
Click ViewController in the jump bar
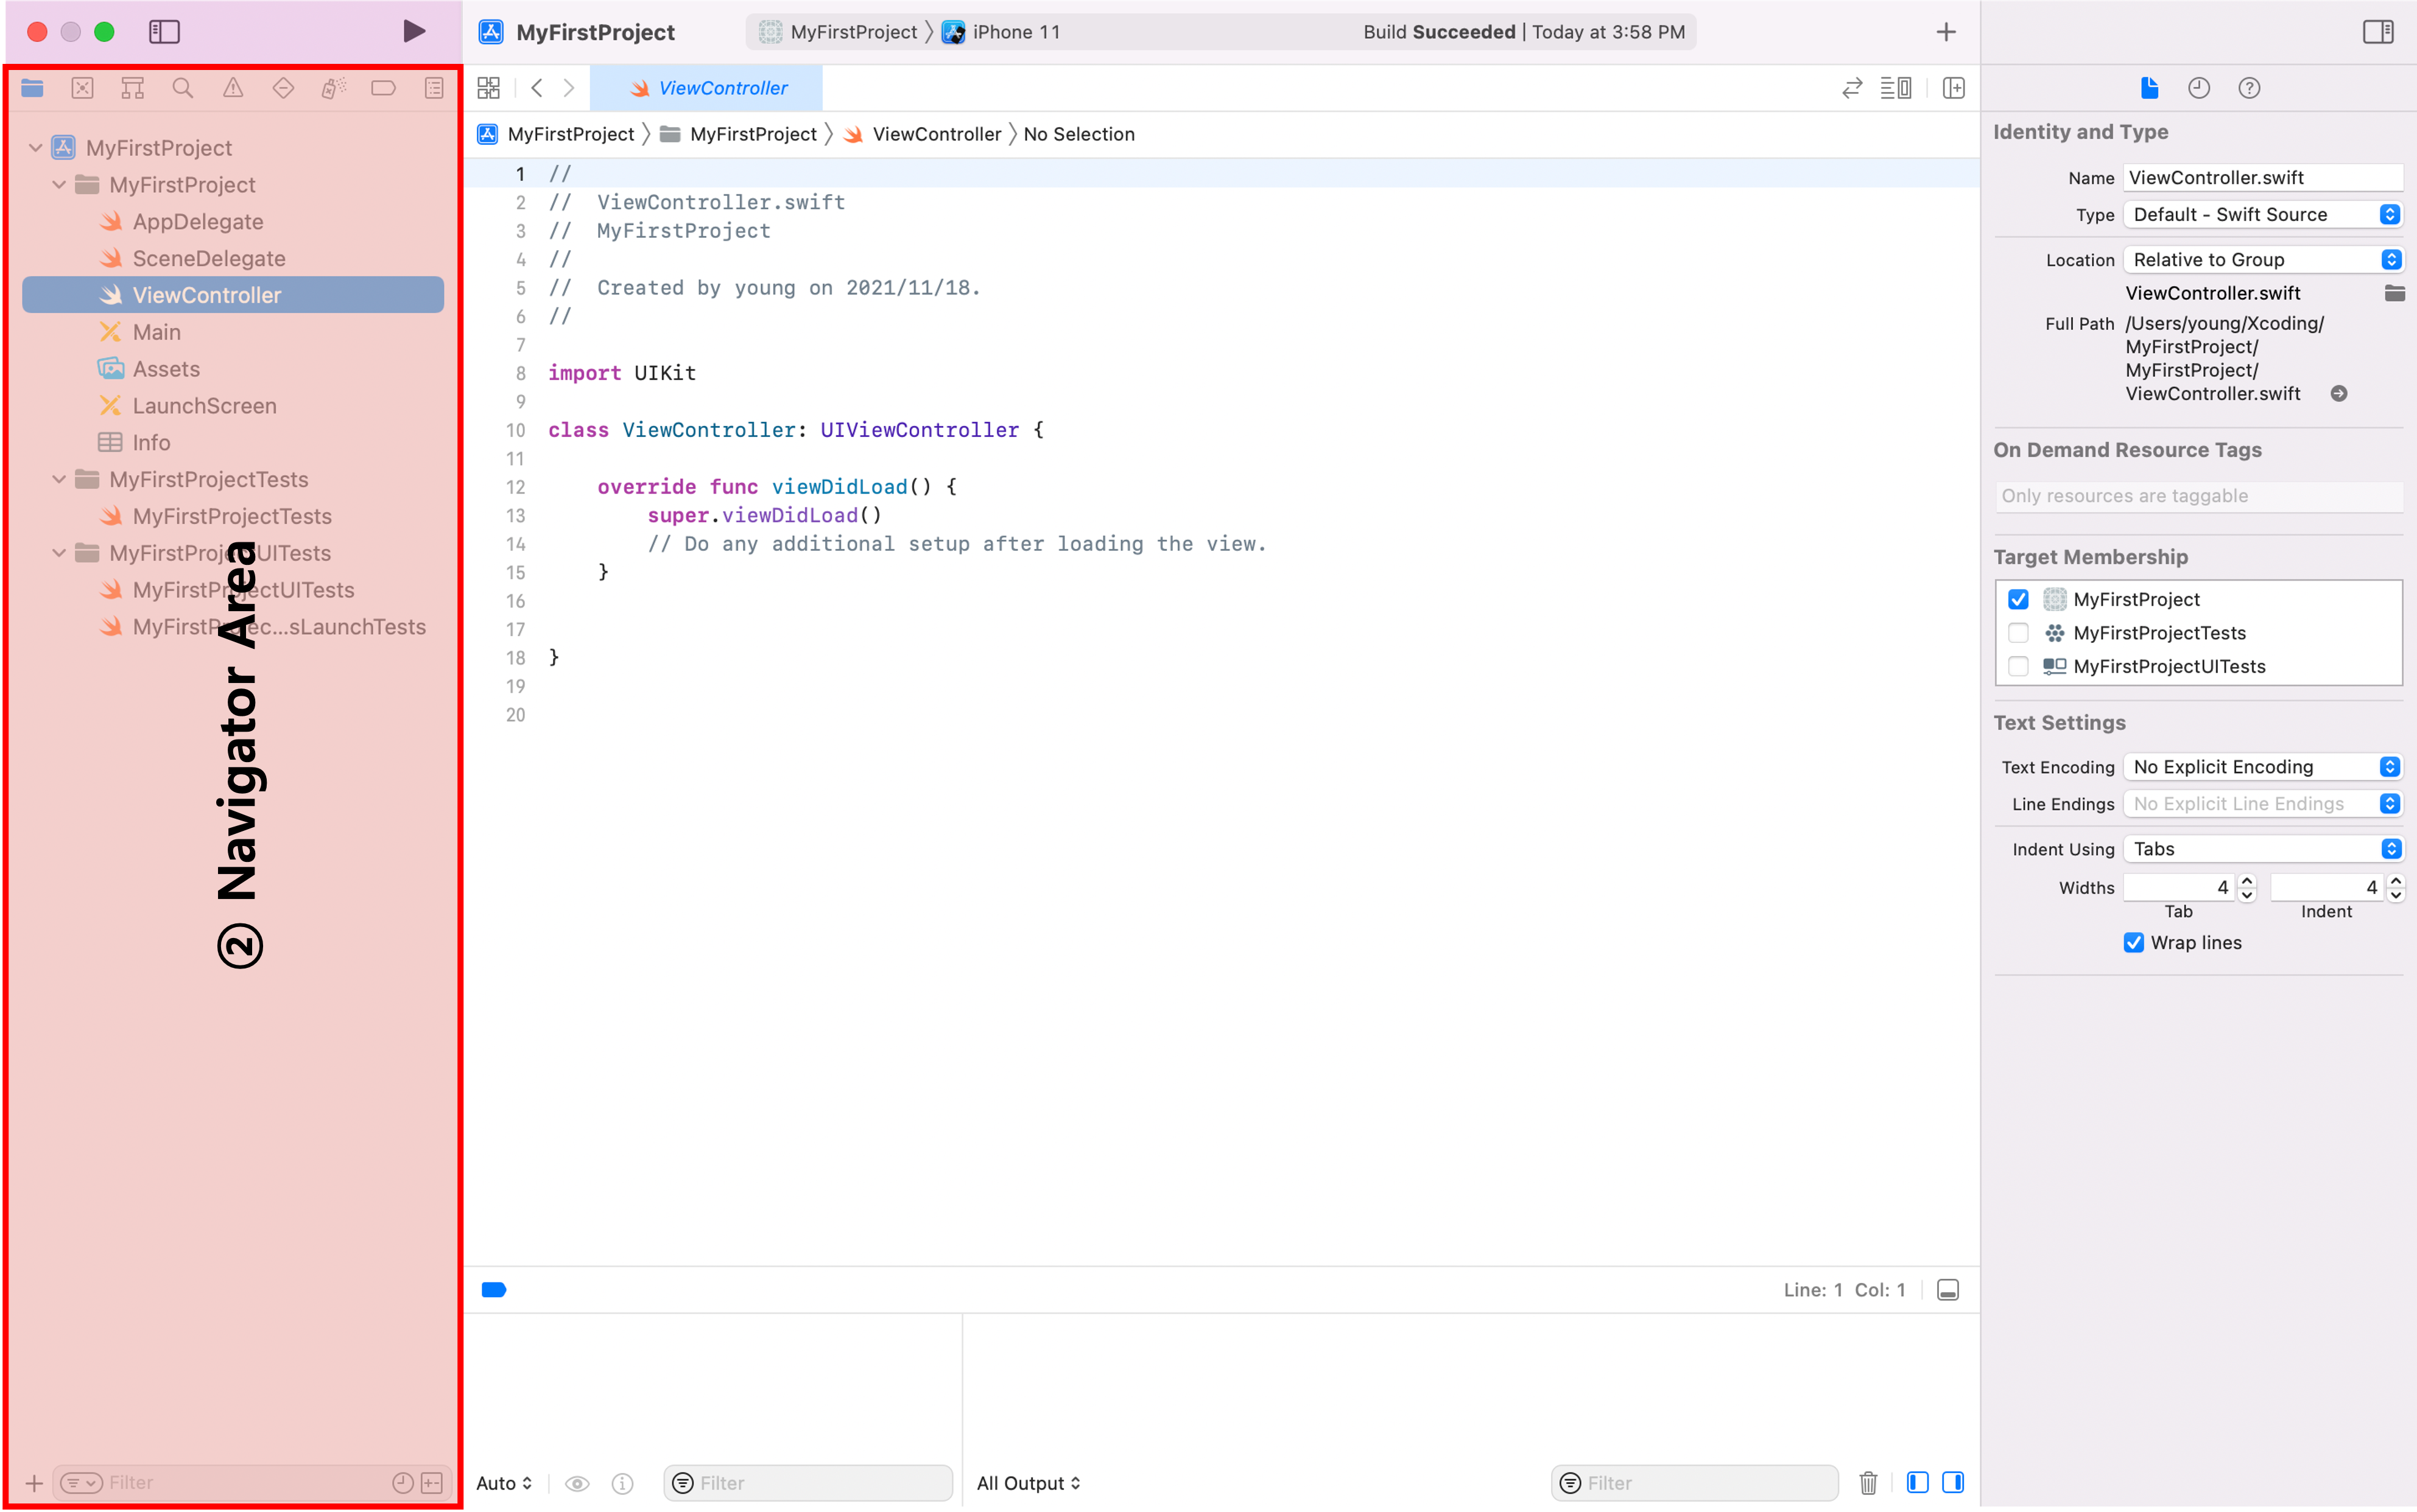923,134
